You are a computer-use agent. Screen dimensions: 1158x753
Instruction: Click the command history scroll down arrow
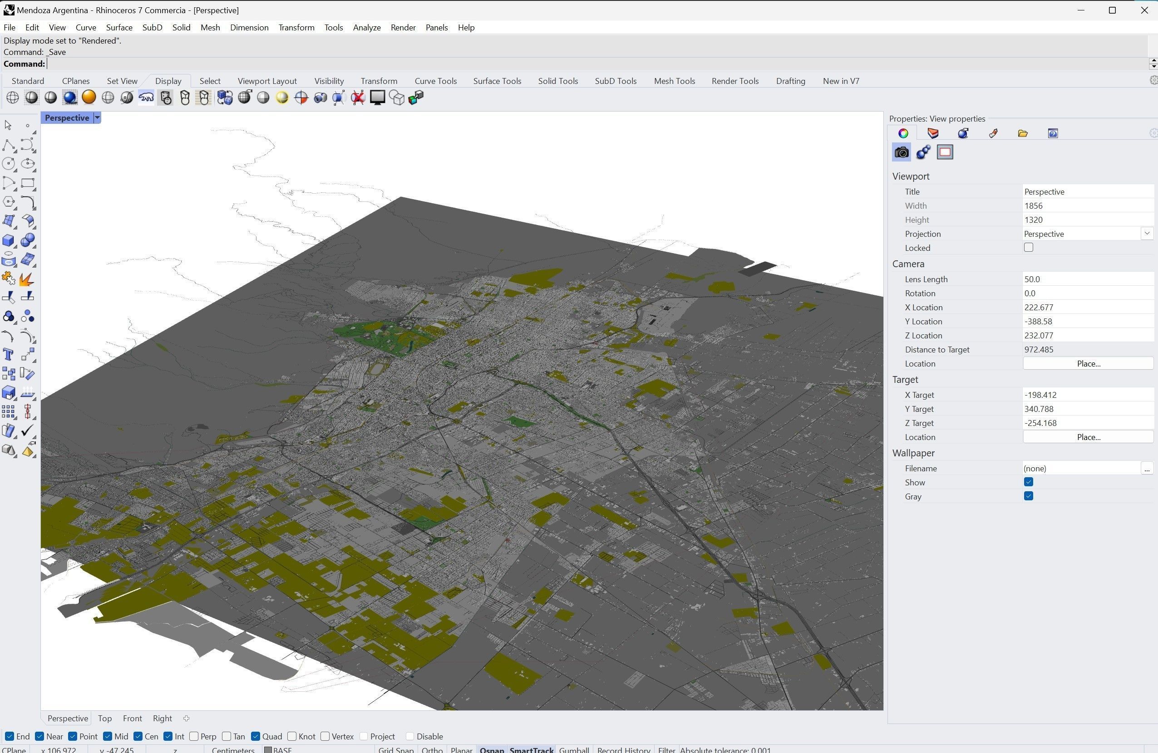(1153, 67)
